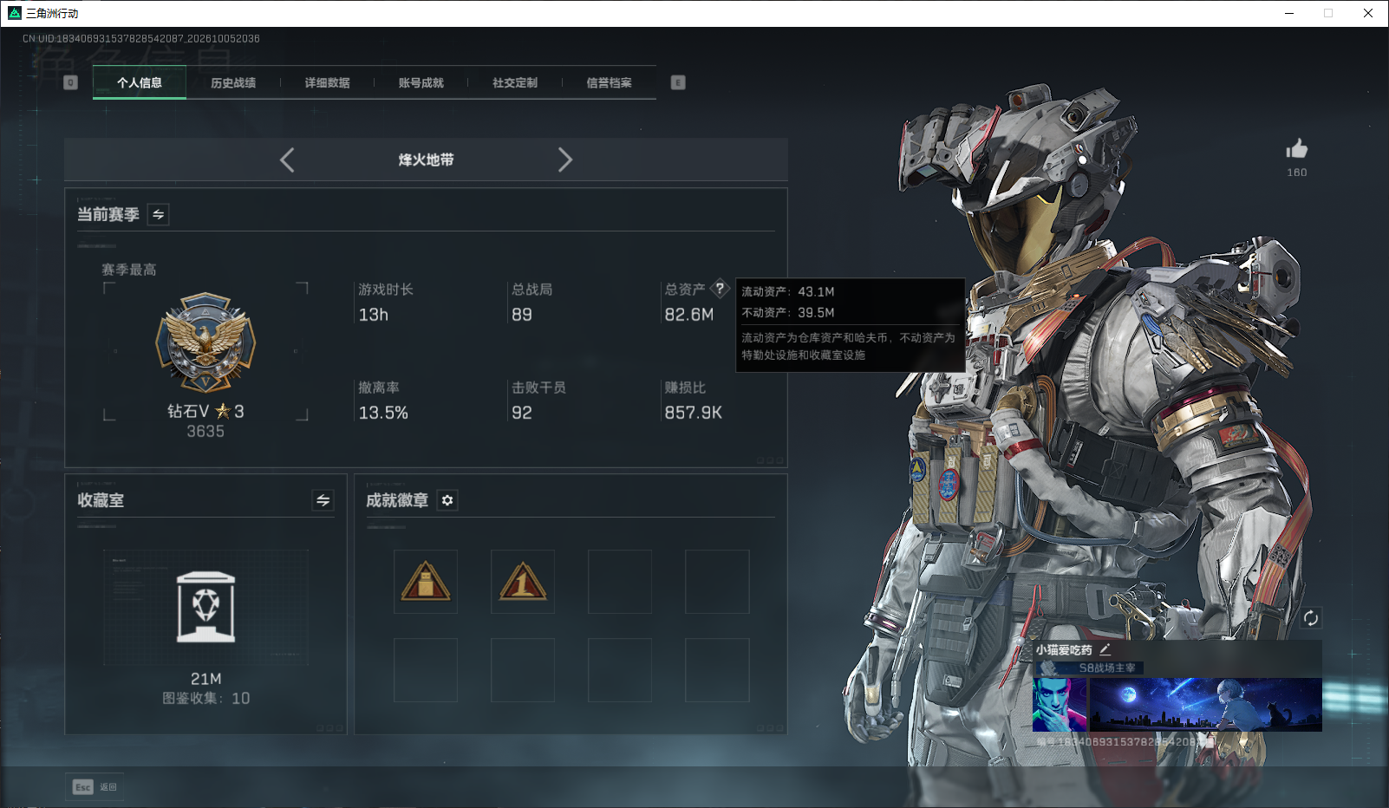
Task: Go to previous mode with left chevron
Action: (x=287, y=160)
